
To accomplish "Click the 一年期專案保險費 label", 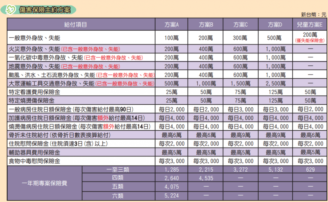I will point(44,183).
